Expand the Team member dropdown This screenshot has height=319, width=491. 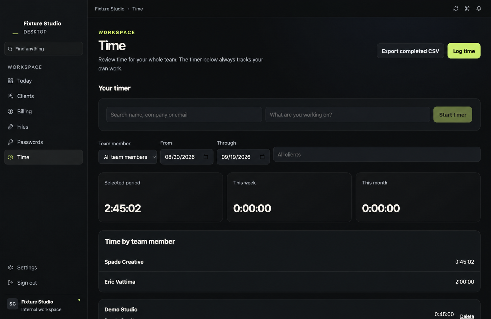[x=127, y=157]
